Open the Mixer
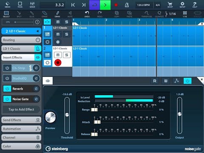 32,5
